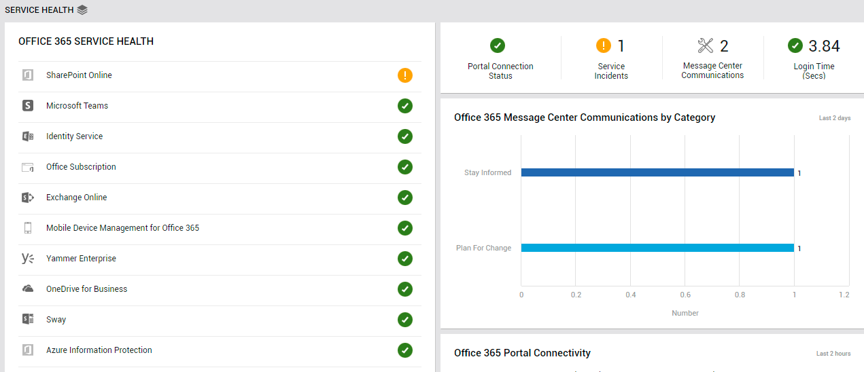
Task: Click the Portal Connection Status green check icon
Action: coord(498,45)
